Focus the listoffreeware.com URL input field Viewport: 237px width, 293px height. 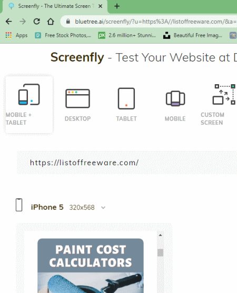(x=127, y=163)
